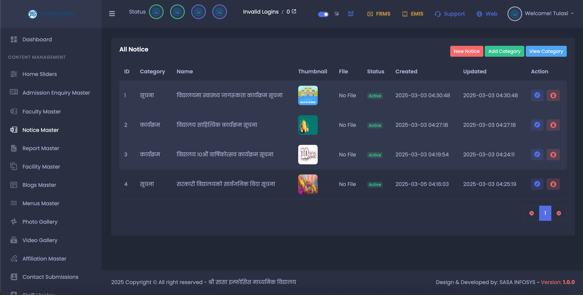This screenshot has width=583, height=295.
Task: Delete notice 2 using trash icon
Action: click(553, 125)
